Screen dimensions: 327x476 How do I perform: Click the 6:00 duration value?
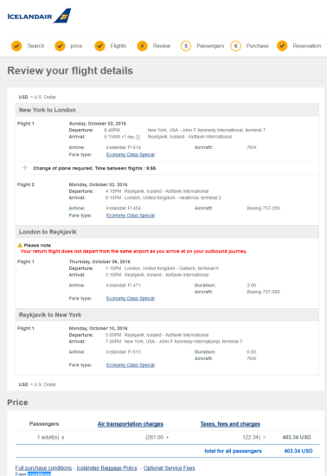(252, 352)
